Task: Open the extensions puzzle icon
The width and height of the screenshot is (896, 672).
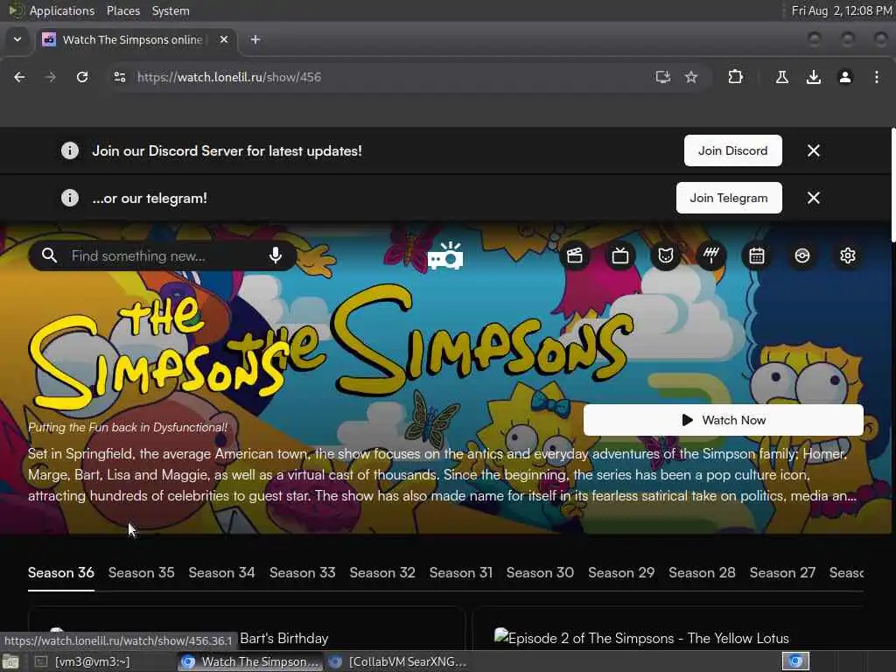Action: [735, 77]
